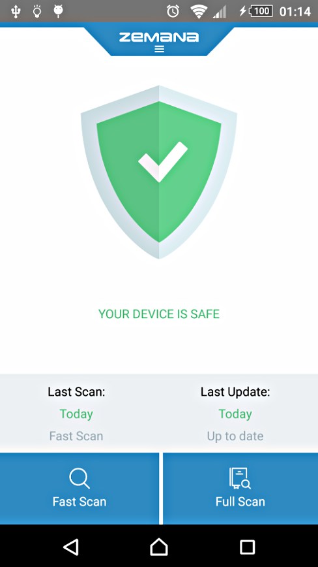Screen dimensions: 318x567
Task: Tap the green shield checkmark icon
Action: 159,172
